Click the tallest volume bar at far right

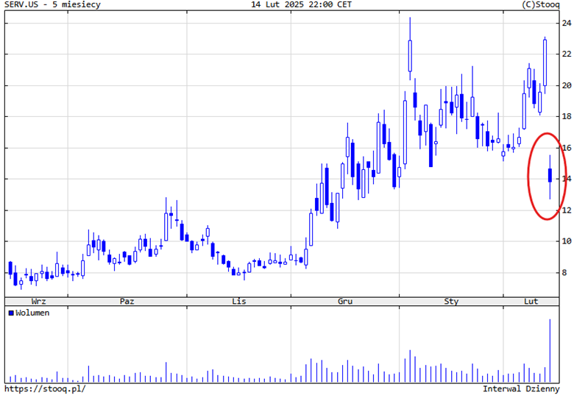550,351
